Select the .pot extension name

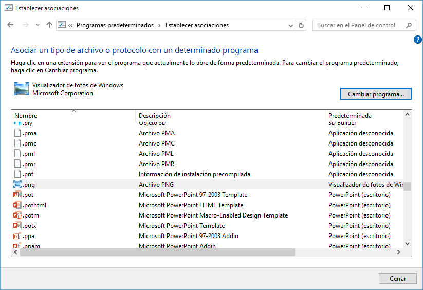tap(28, 195)
